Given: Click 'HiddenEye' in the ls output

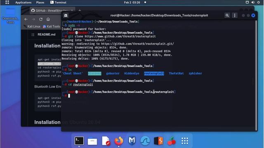Looking at the screenshot, I should [132, 74].
